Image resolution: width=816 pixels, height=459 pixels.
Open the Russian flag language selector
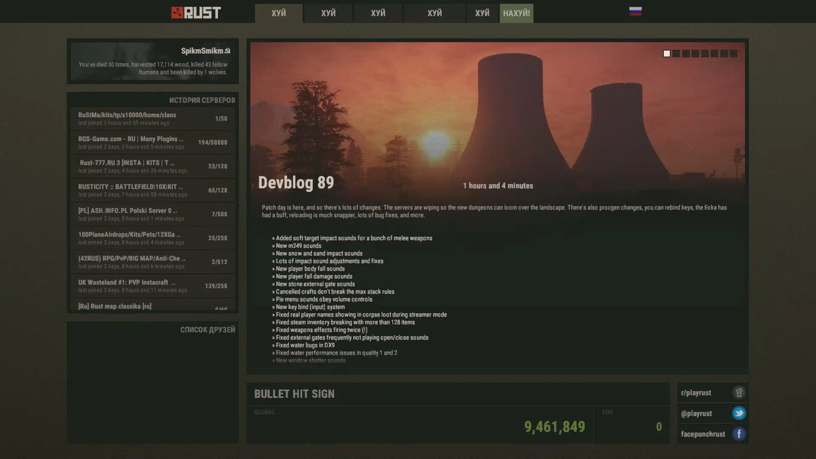635,11
